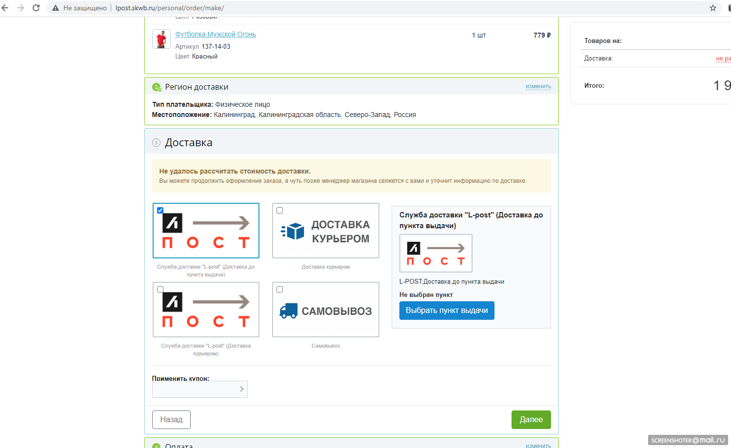
Task: Click the not-secure warning triangle icon
Action: click(x=56, y=8)
